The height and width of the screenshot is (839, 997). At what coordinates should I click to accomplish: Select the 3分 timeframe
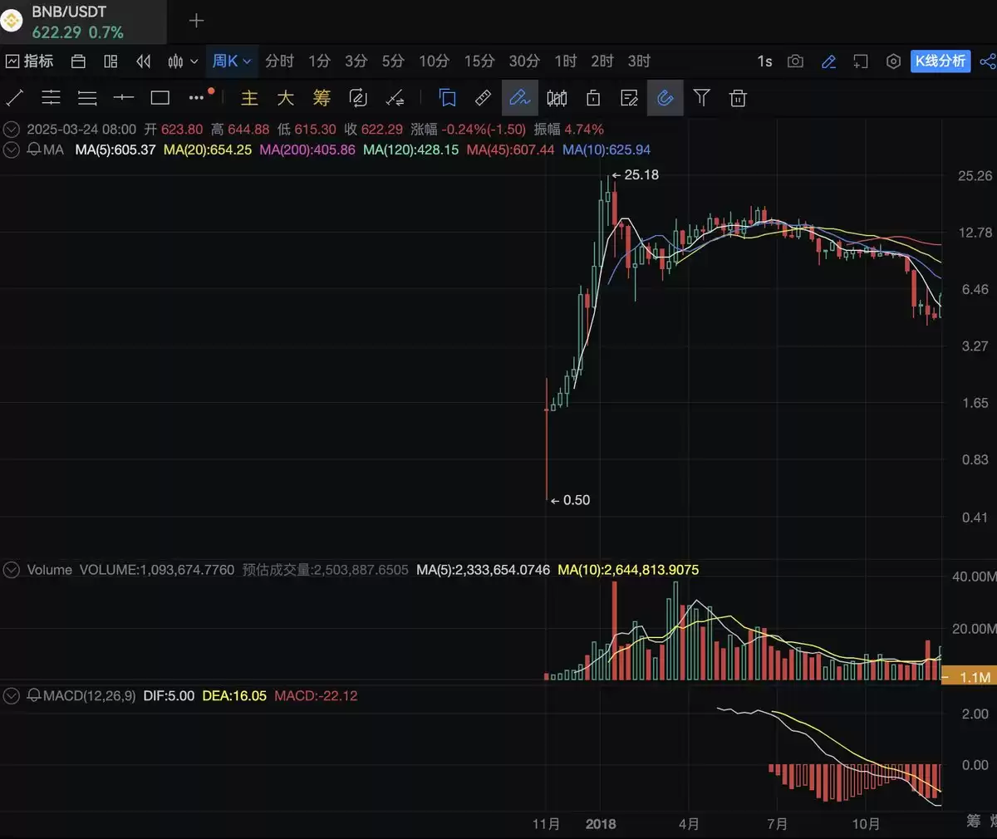pyautogui.click(x=356, y=61)
